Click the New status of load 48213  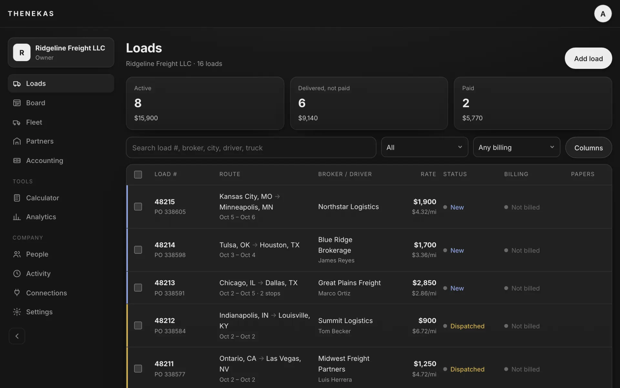pos(457,288)
